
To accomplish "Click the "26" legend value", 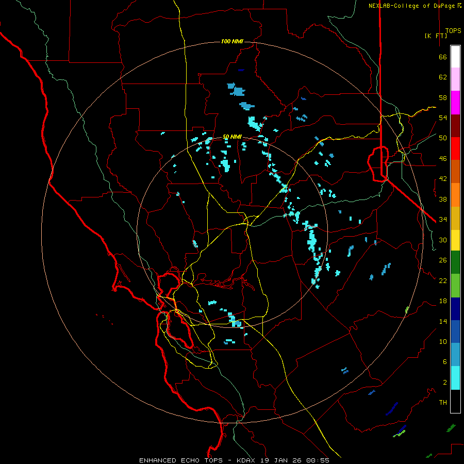I will pyautogui.click(x=443, y=260).
